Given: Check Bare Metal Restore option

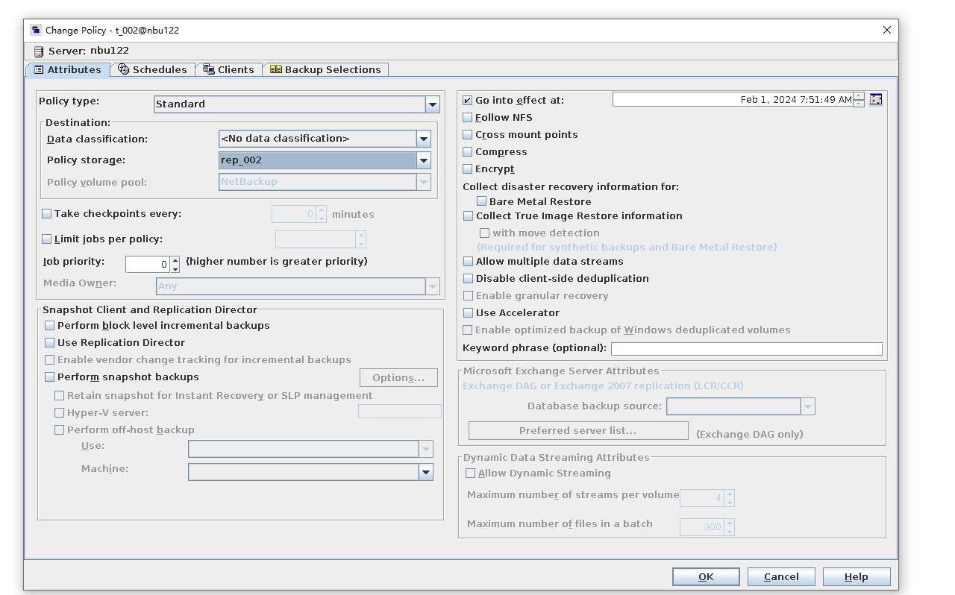Looking at the screenshot, I should click(x=482, y=201).
